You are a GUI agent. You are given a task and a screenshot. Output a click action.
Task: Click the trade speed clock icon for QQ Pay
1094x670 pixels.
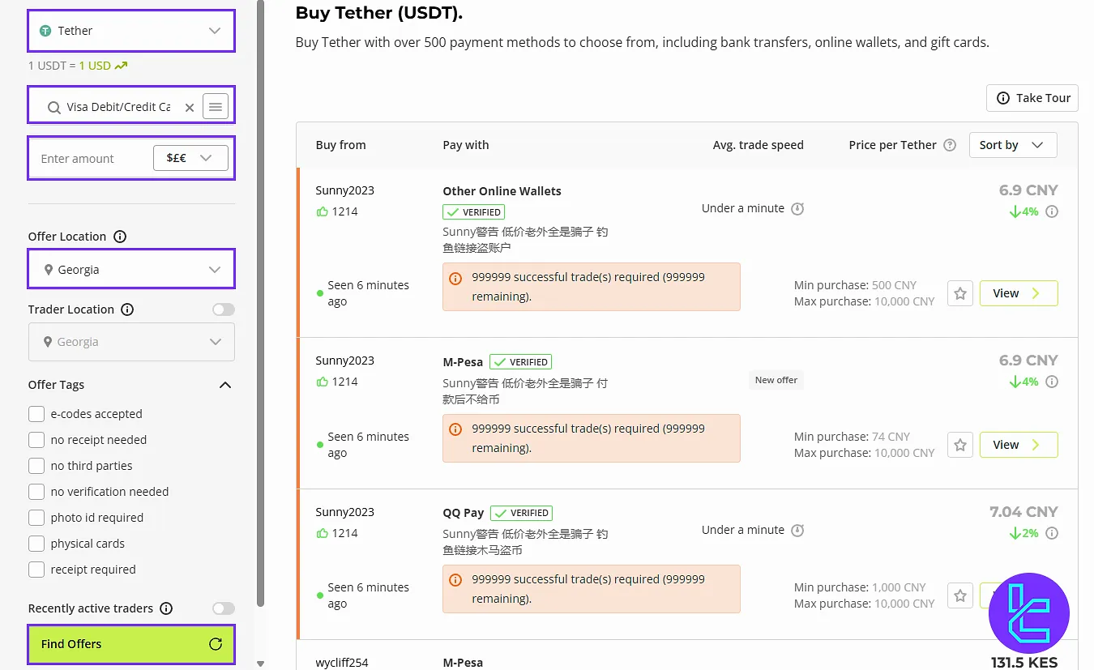pos(797,531)
